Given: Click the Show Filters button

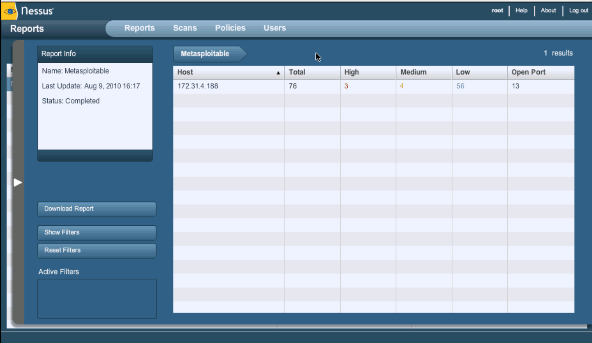Looking at the screenshot, I should (x=97, y=233).
